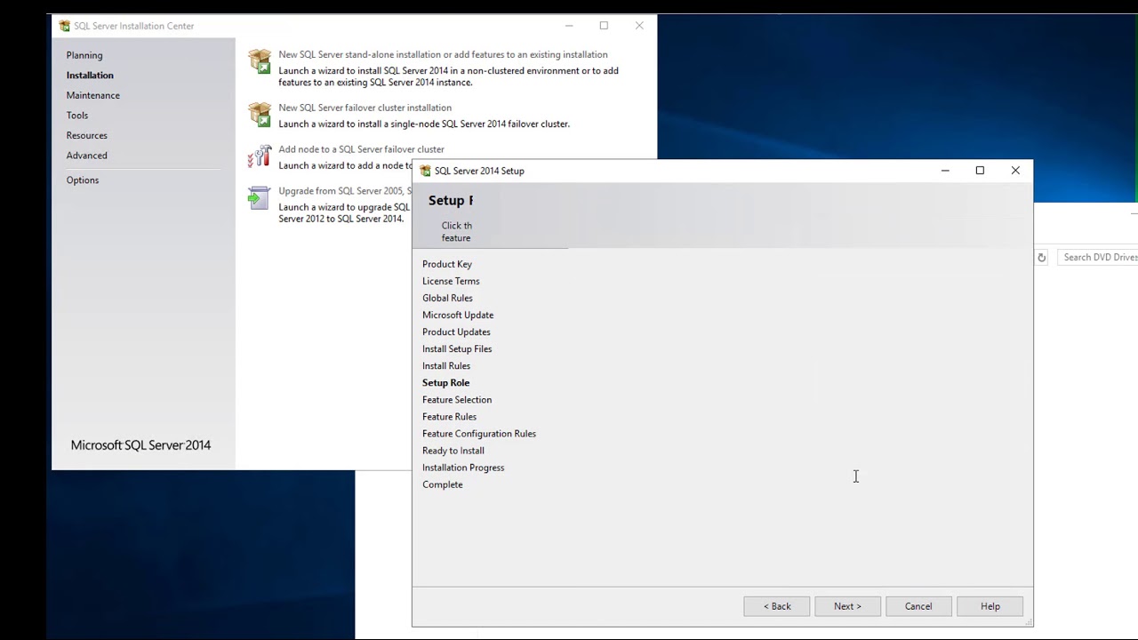Open the Options section
This screenshot has height=640, width=1138.
pyautogui.click(x=83, y=180)
